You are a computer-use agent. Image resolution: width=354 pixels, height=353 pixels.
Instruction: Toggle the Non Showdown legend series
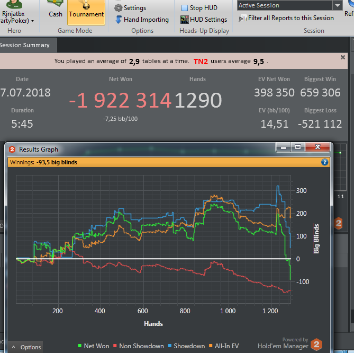pyautogui.click(x=139, y=346)
